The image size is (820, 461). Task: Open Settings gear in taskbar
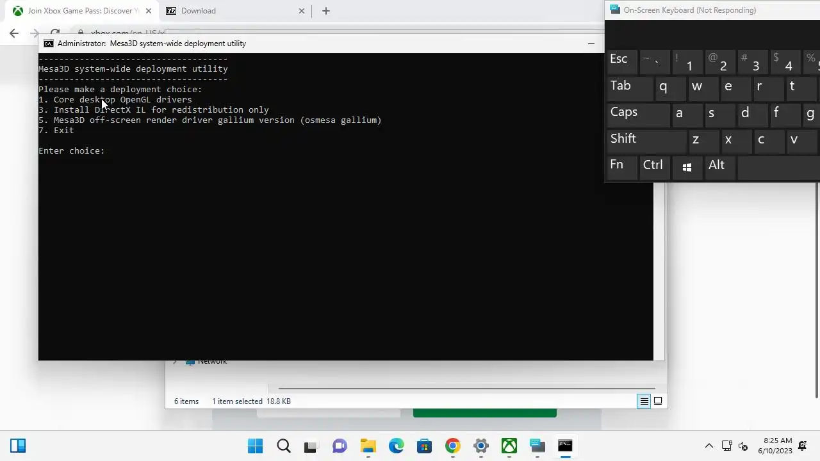click(480, 446)
